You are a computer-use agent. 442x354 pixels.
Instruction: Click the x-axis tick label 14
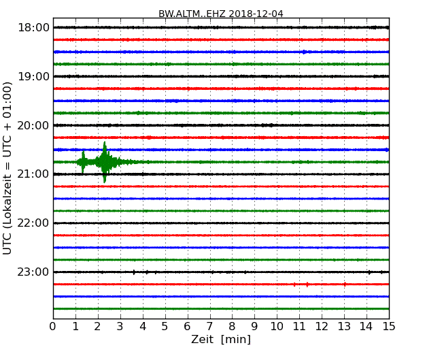(367, 327)
